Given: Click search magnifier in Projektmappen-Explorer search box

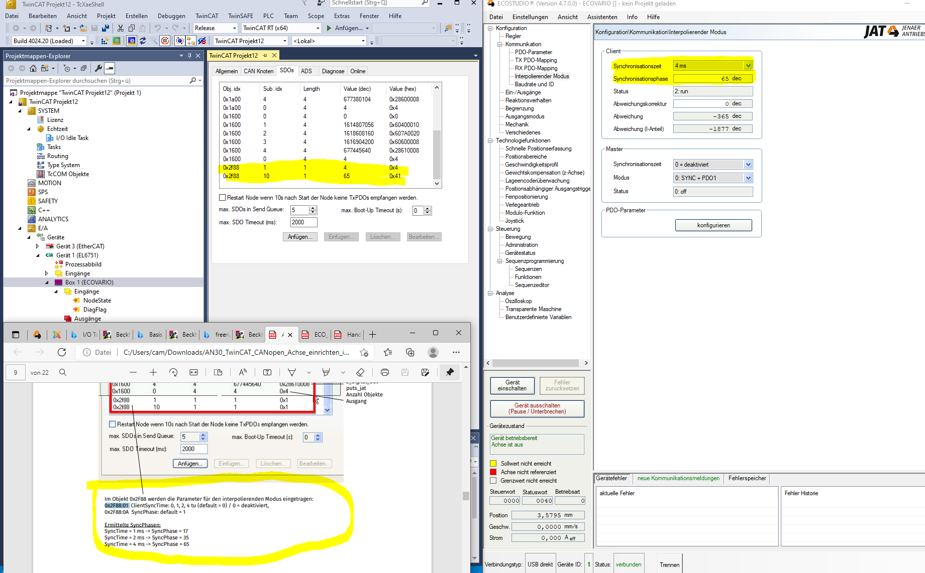Looking at the screenshot, I should point(193,80).
